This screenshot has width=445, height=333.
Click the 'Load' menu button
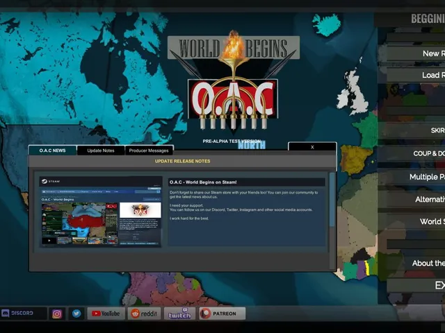point(416,75)
